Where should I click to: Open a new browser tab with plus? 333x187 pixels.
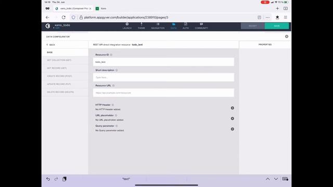coord(277,8)
